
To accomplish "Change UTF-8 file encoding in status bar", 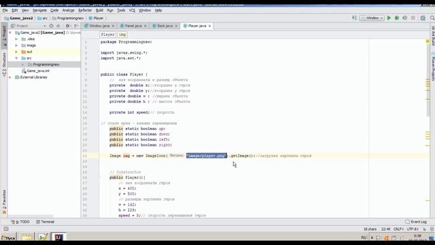I will tap(413, 229).
